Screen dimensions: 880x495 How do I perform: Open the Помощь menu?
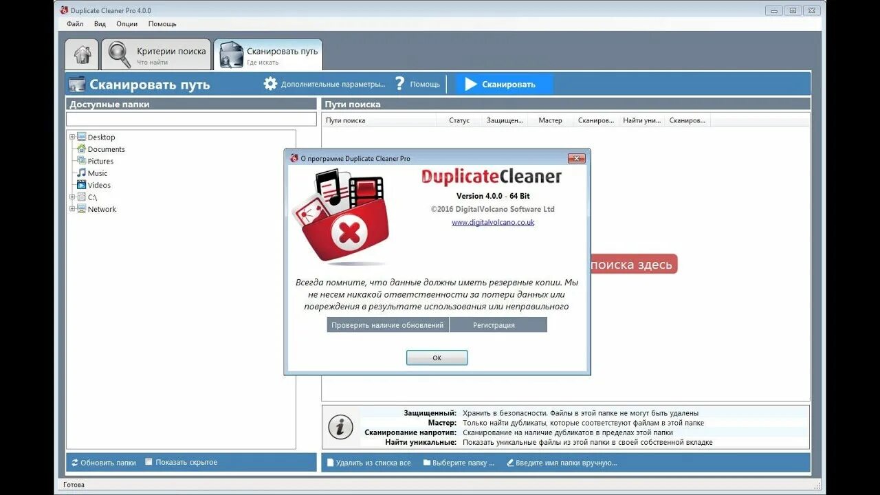[162, 24]
